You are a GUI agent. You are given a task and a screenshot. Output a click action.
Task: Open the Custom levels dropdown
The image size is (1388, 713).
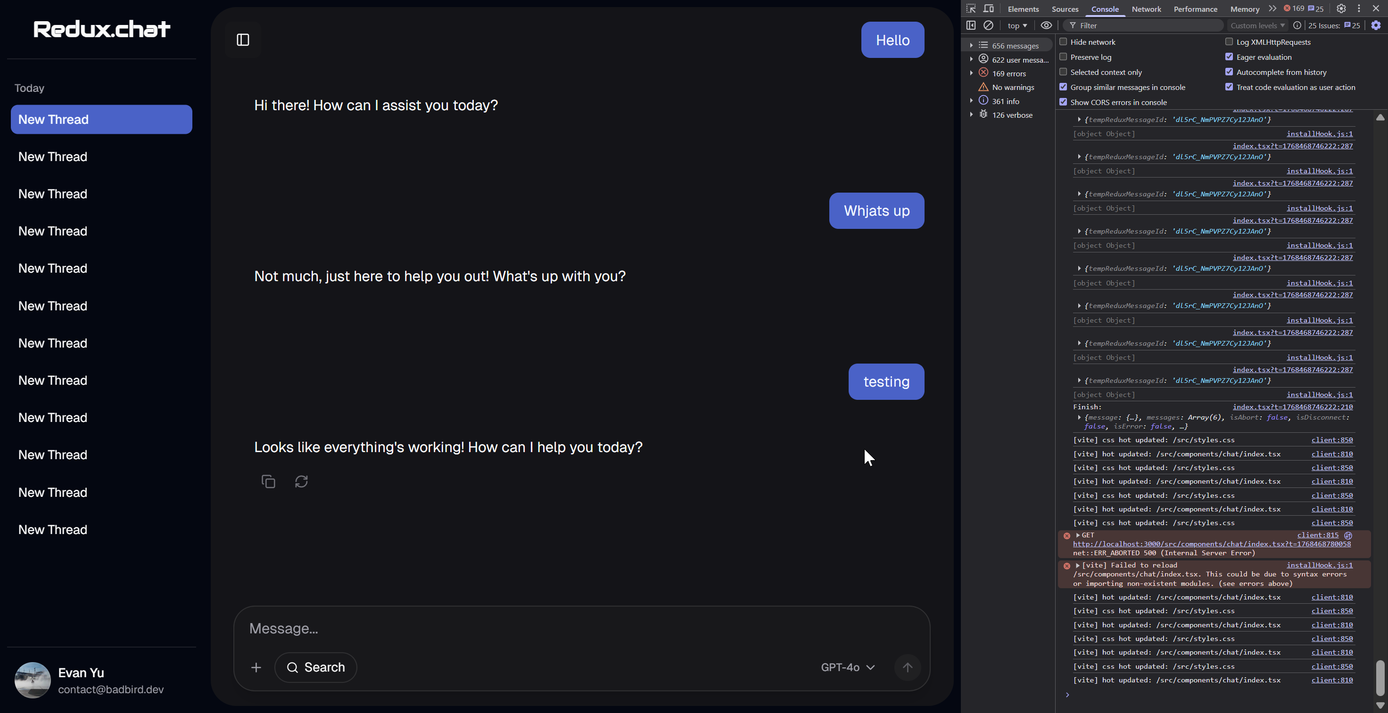[1257, 25]
